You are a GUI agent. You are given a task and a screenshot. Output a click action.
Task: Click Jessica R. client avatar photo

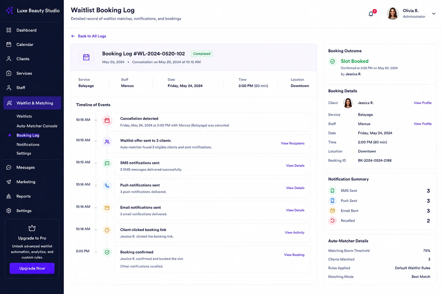pyautogui.click(x=348, y=103)
